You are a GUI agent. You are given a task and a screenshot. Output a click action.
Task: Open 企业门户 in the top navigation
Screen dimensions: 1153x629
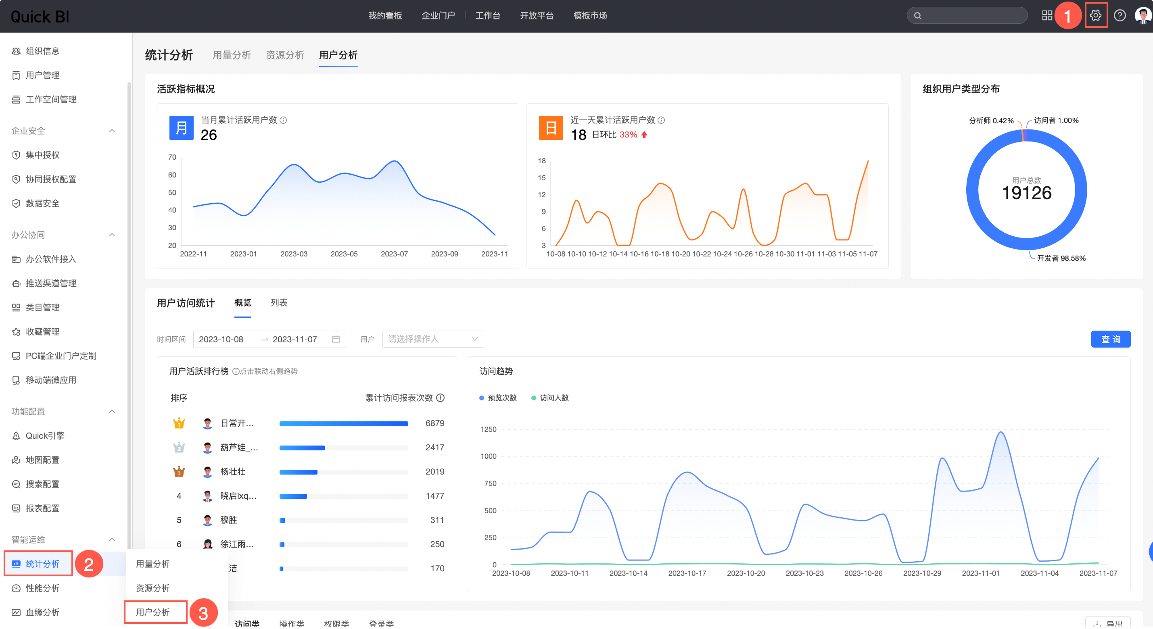(438, 16)
